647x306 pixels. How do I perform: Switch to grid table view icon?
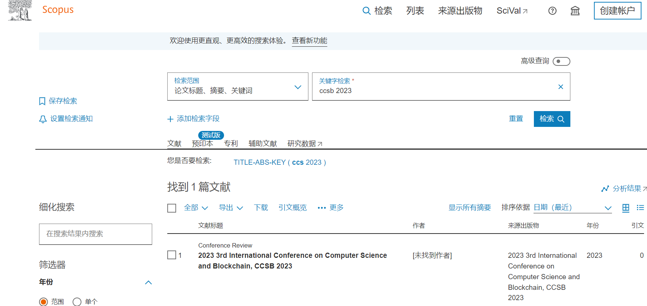(x=626, y=208)
